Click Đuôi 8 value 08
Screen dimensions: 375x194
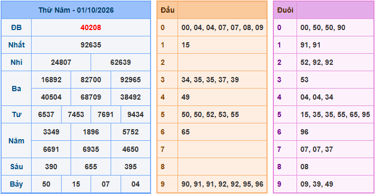[304, 167]
